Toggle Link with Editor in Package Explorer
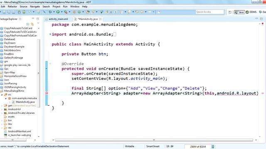The width and height of the screenshot is (266, 149). tap(32, 24)
